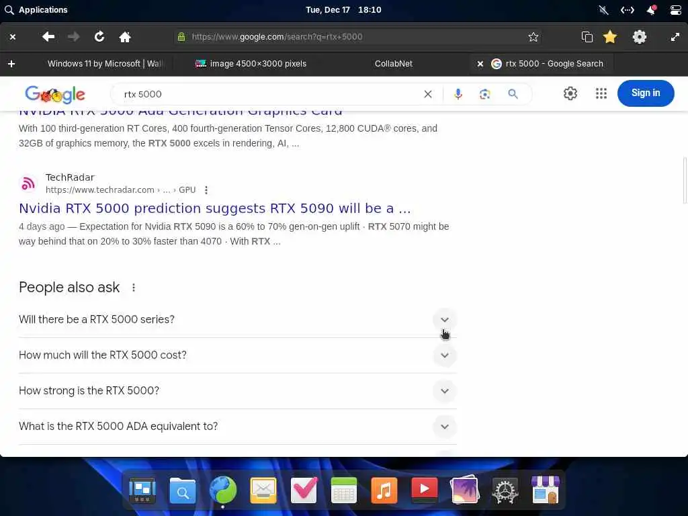
Task: Open the People also ask options menu
Action: [x=134, y=288]
